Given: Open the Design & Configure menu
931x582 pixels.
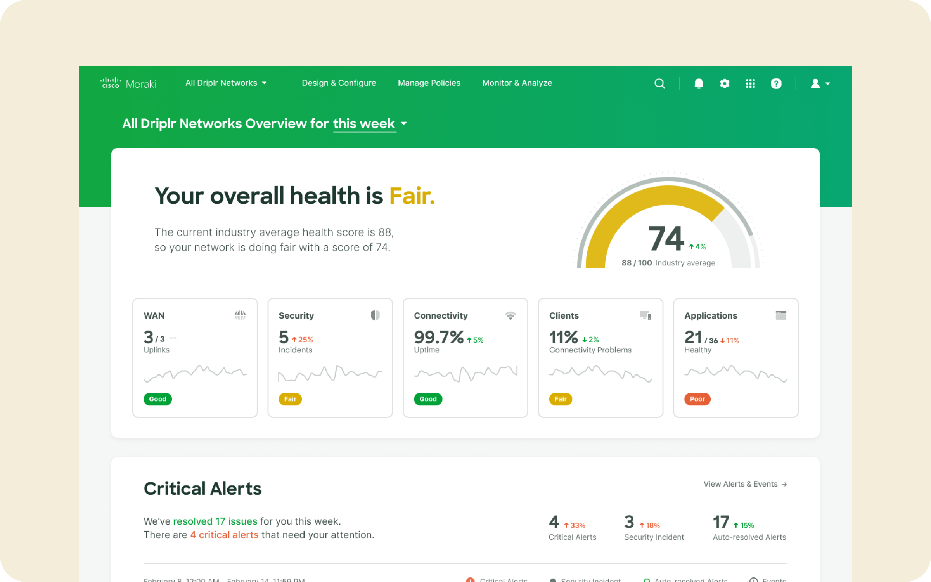Looking at the screenshot, I should pos(339,83).
